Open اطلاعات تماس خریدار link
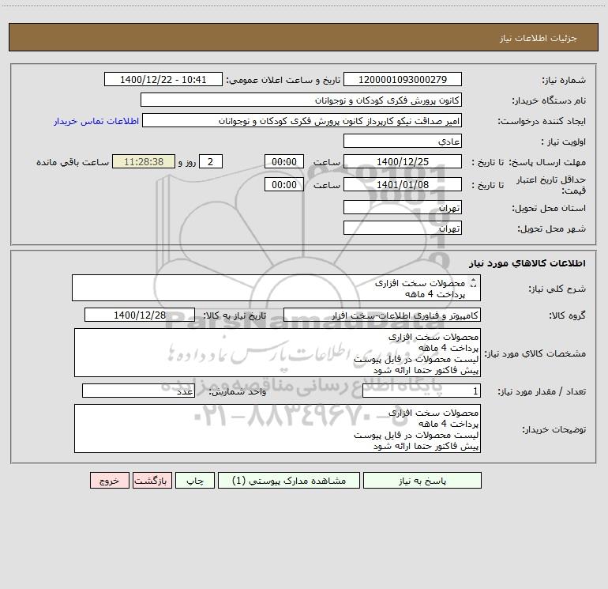Screen dimensions: 608x589 (96, 121)
